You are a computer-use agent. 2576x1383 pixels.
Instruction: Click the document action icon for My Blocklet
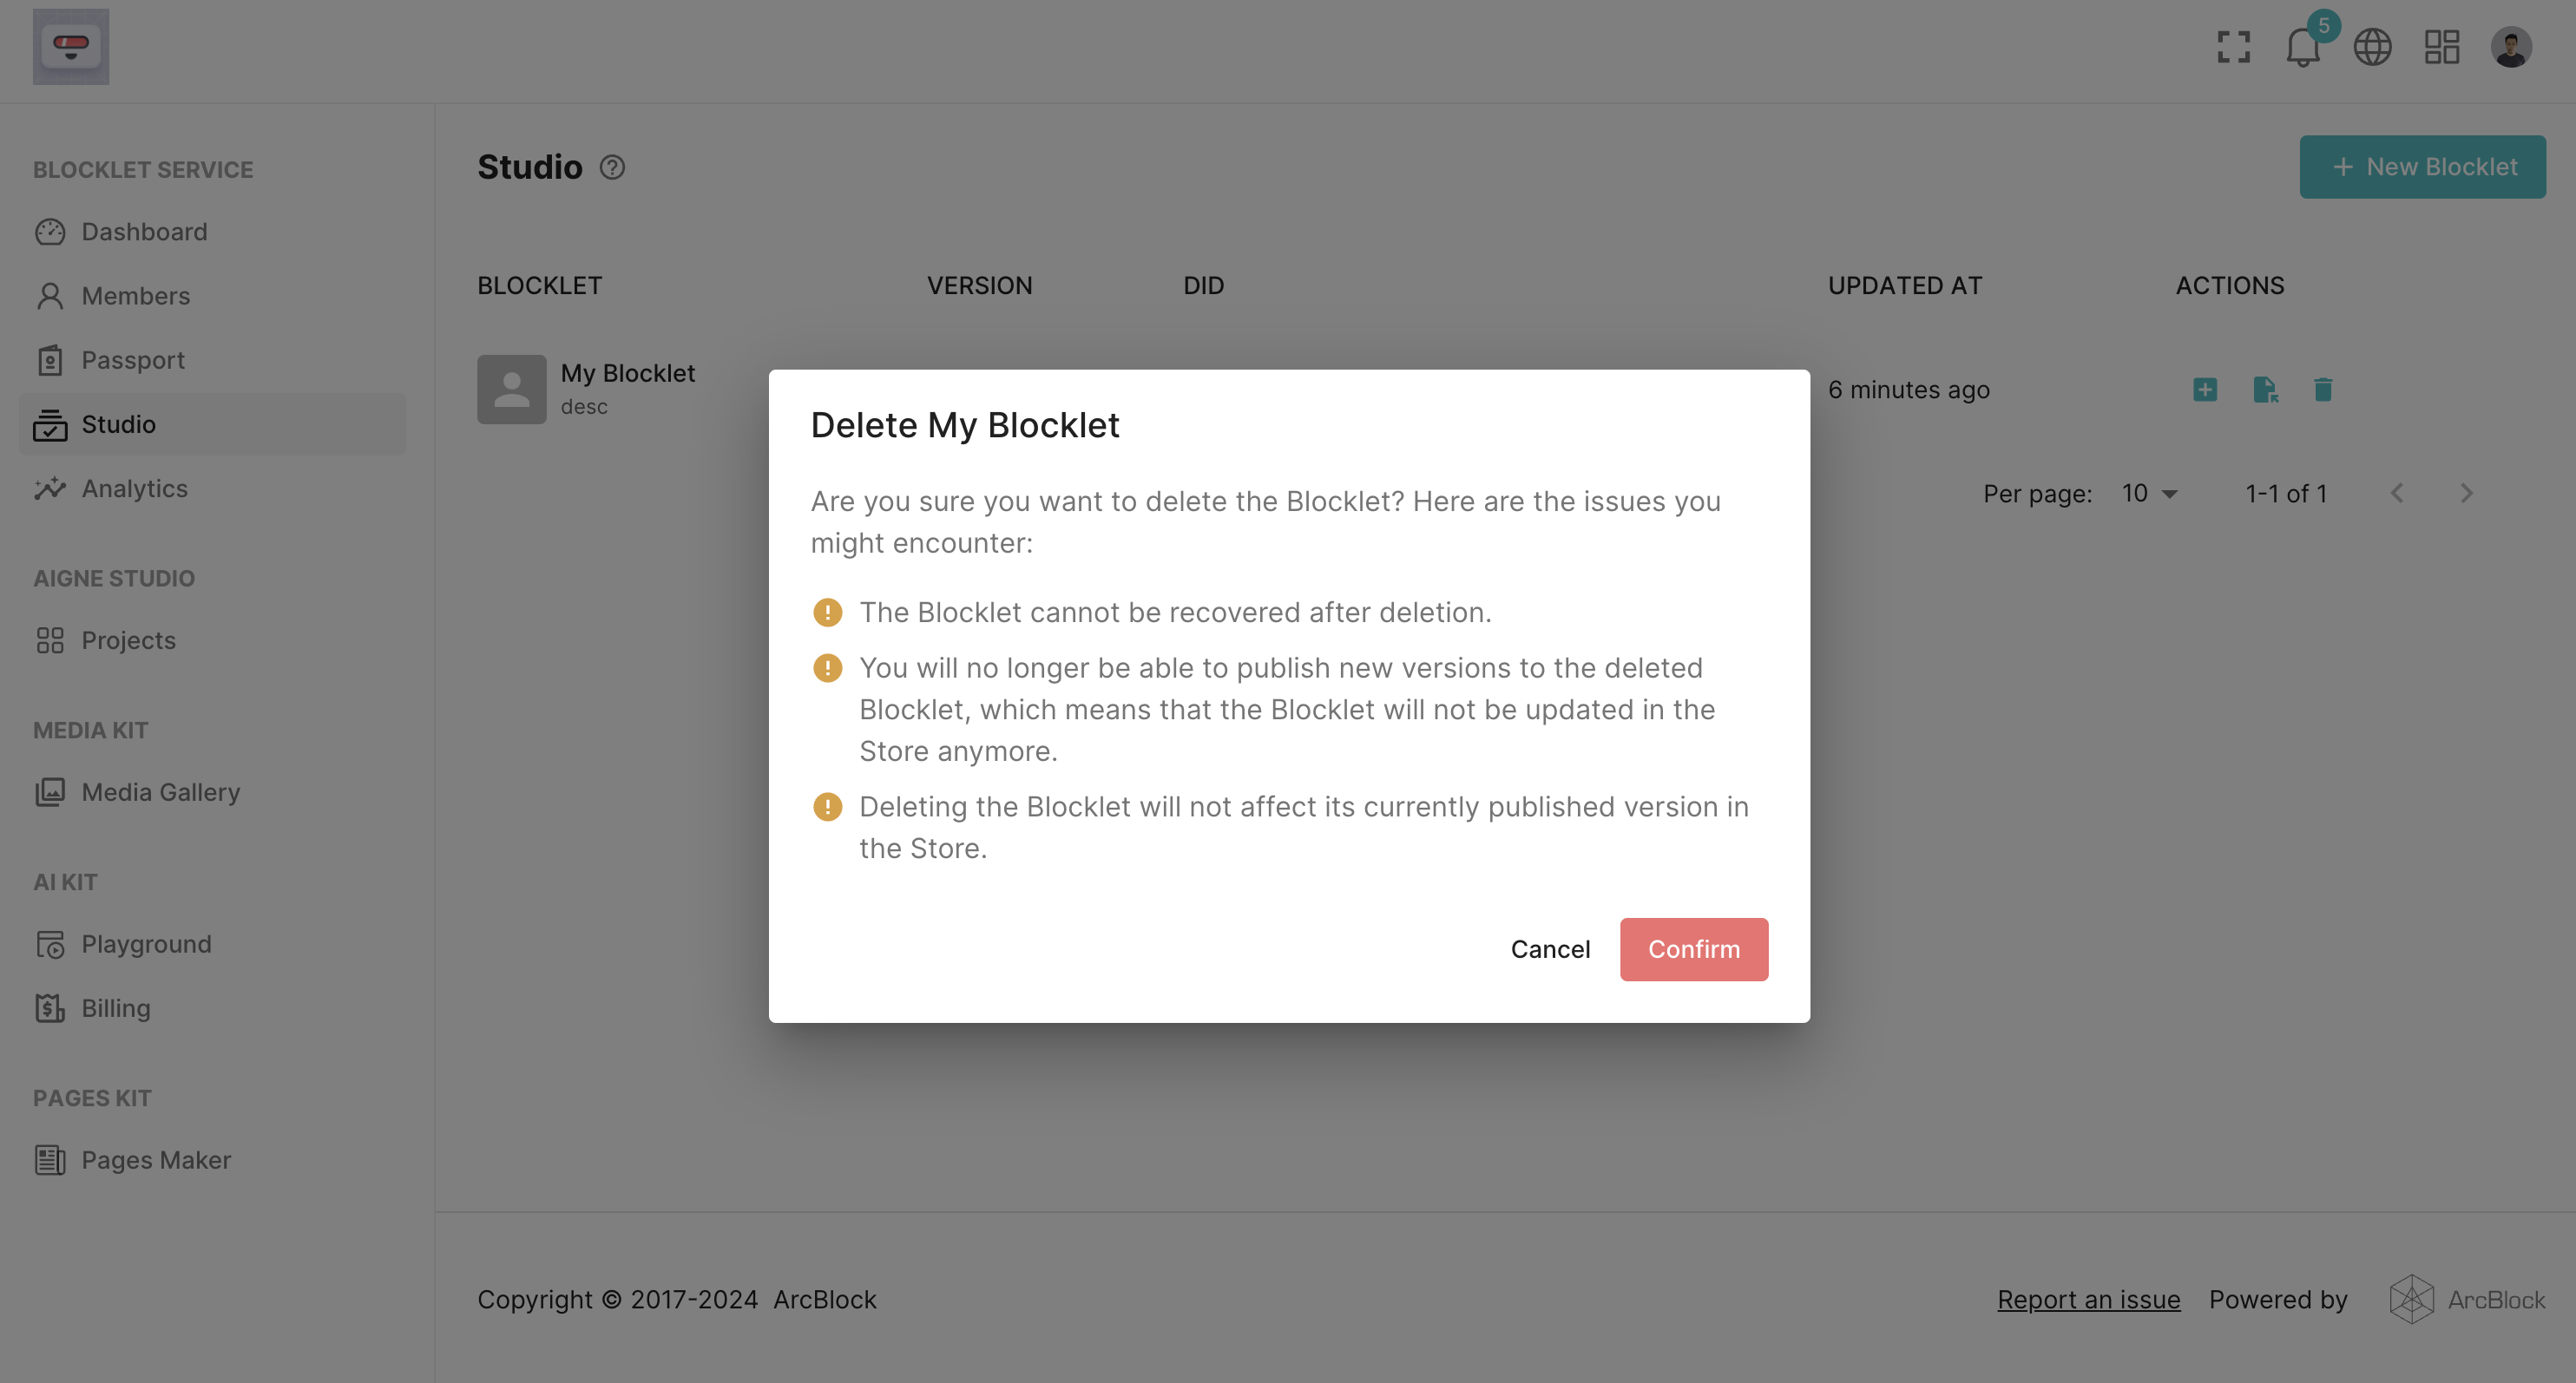pyautogui.click(x=2265, y=389)
